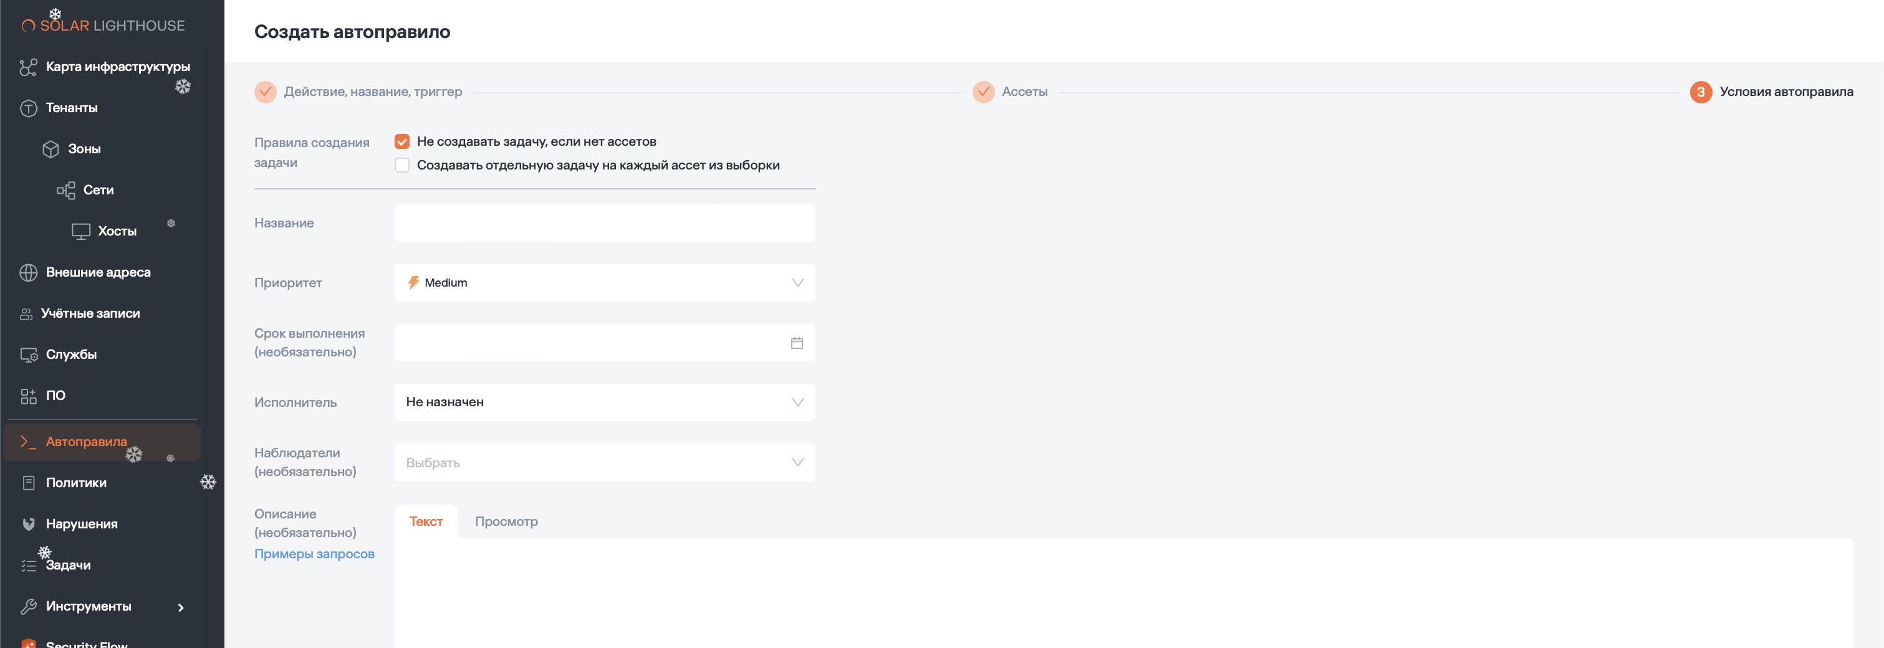Click the Название input field

tap(604, 223)
